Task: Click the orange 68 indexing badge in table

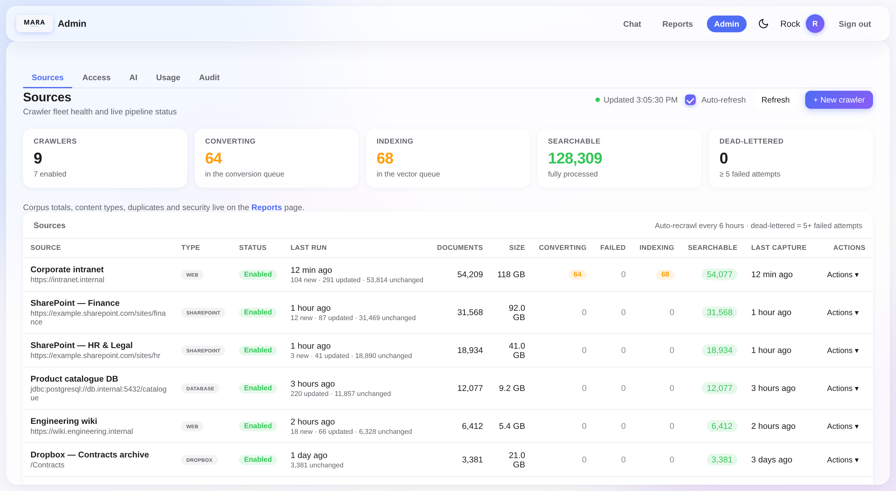Action: [x=665, y=274]
